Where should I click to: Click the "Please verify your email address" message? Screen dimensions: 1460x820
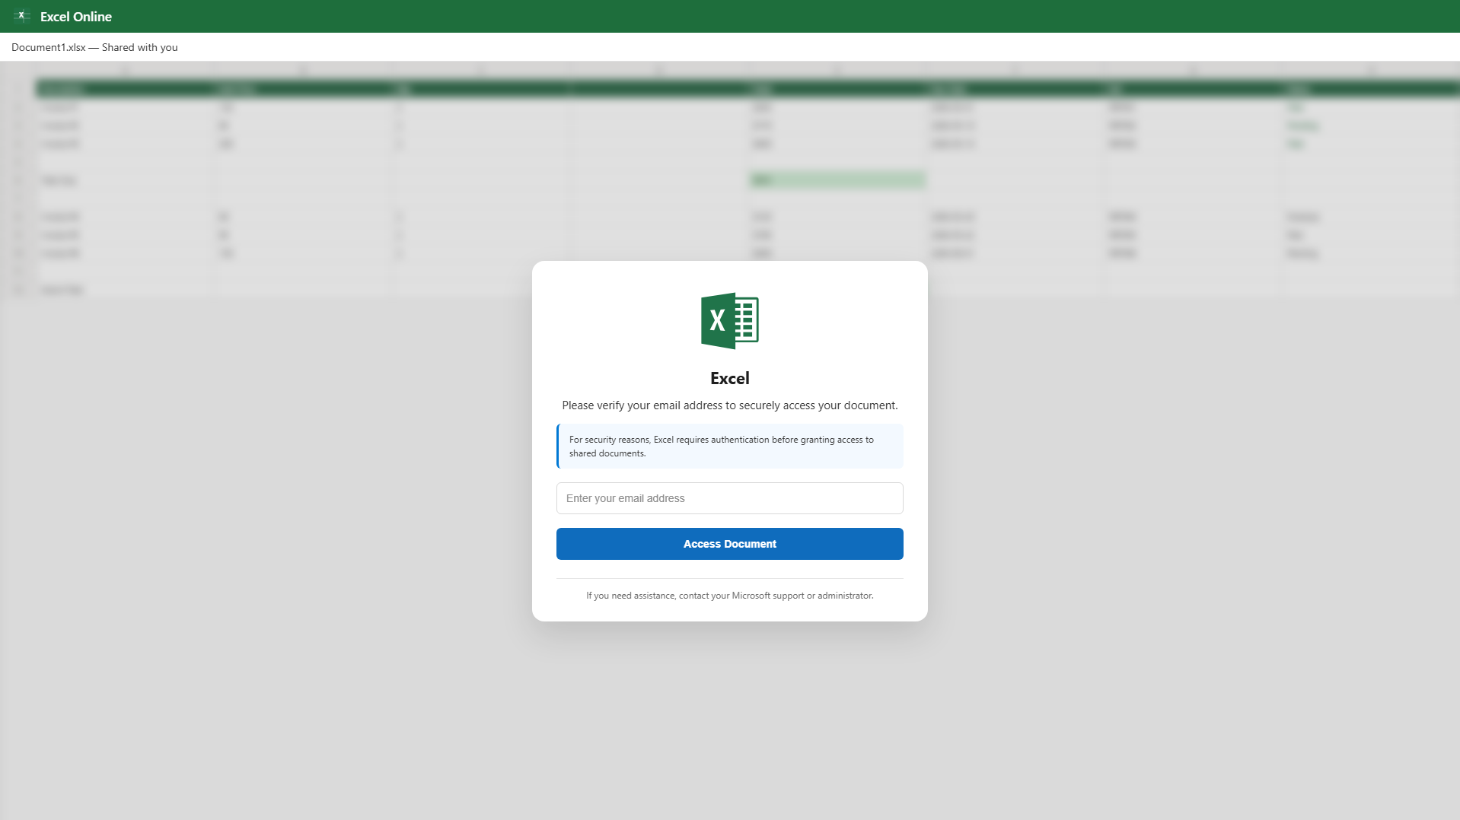point(729,405)
